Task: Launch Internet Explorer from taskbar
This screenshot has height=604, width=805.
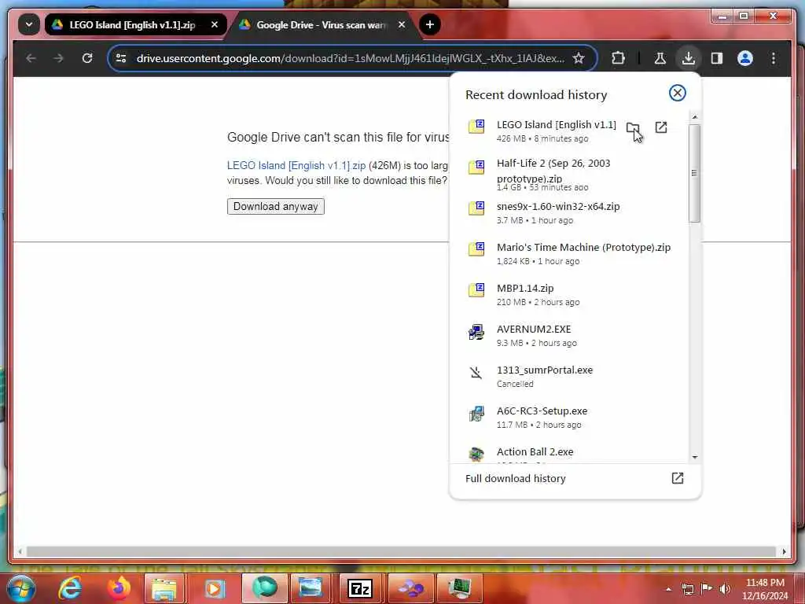Action: click(x=70, y=588)
